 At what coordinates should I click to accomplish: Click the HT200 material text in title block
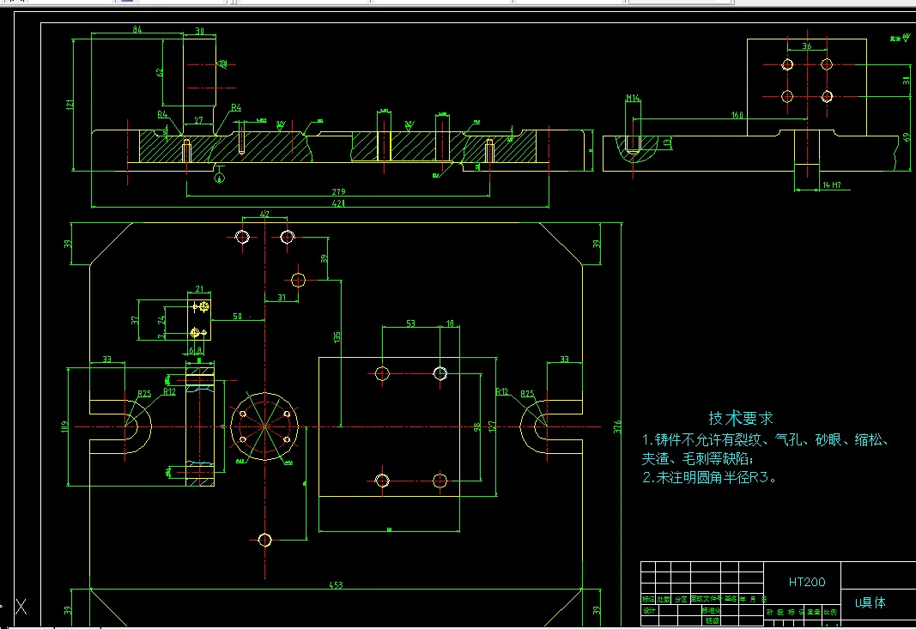(x=808, y=581)
